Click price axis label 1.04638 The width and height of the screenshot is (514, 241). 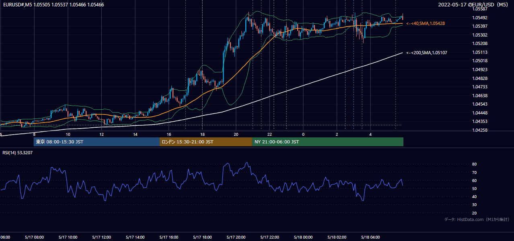coord(479,96)
